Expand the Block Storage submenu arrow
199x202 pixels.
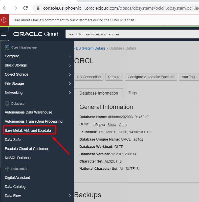[70, 65]
